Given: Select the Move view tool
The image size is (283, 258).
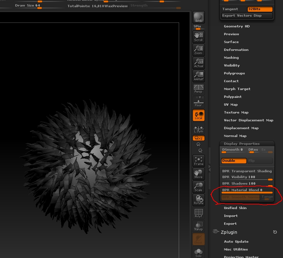Looking at the screenshot, I should pyautogui.click(x=199, y=174).
